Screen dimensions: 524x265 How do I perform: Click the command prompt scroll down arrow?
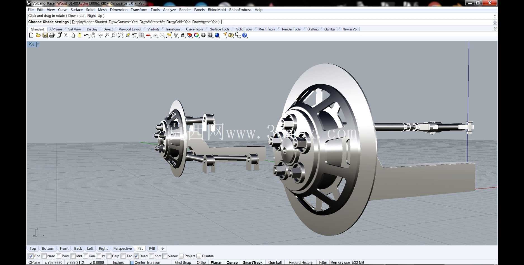(x=495, y=23)
